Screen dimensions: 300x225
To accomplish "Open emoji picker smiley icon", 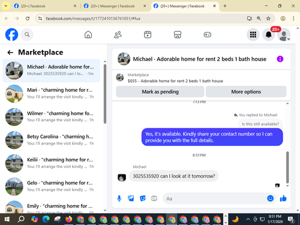I will pyautogui.click(x=270, y=198).
